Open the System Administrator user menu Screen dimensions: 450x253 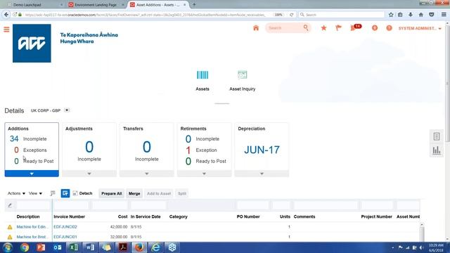tap(420, 28)
